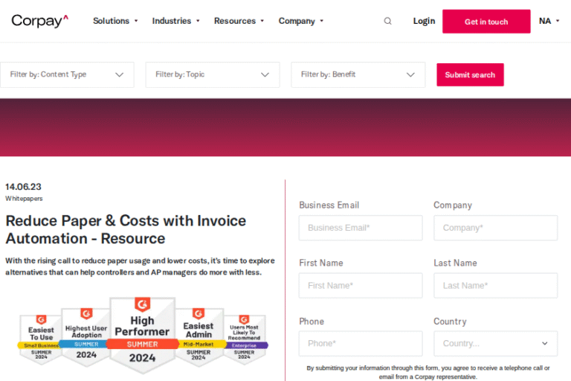Switch region using the NA selector
Image resolution: width=571 pixels, height=381 pixels.
click(549, 21)
